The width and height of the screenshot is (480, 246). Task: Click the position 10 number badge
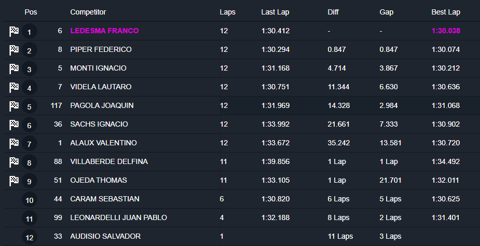(29, 200)
